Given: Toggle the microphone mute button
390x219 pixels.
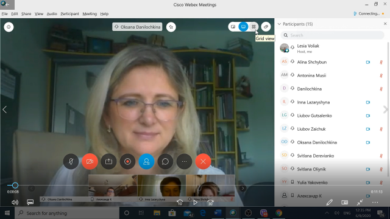Looking at the screenshot, I should tap(71, 161).
